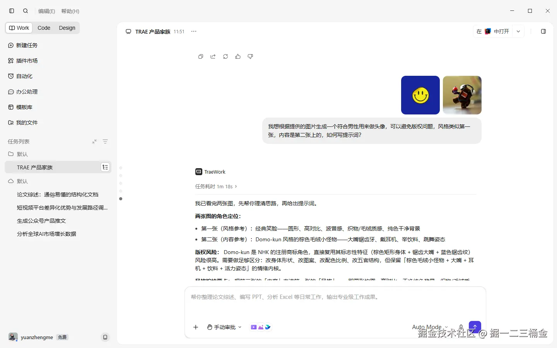This screenshot has width=557, height=348.
Task: Click the plus add attachment icon
Action: pos(196,327)
